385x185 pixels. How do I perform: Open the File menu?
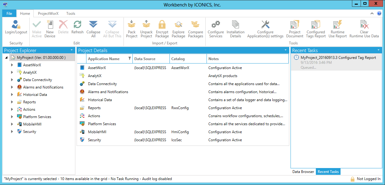click(x=9, y=14)
